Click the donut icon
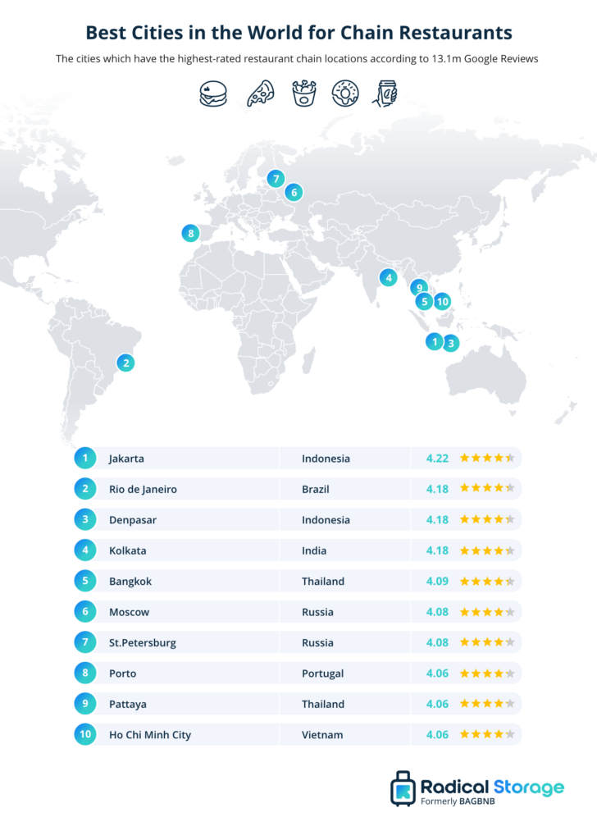The width and height of the screenshot is (597, 840). click(344, 94)
